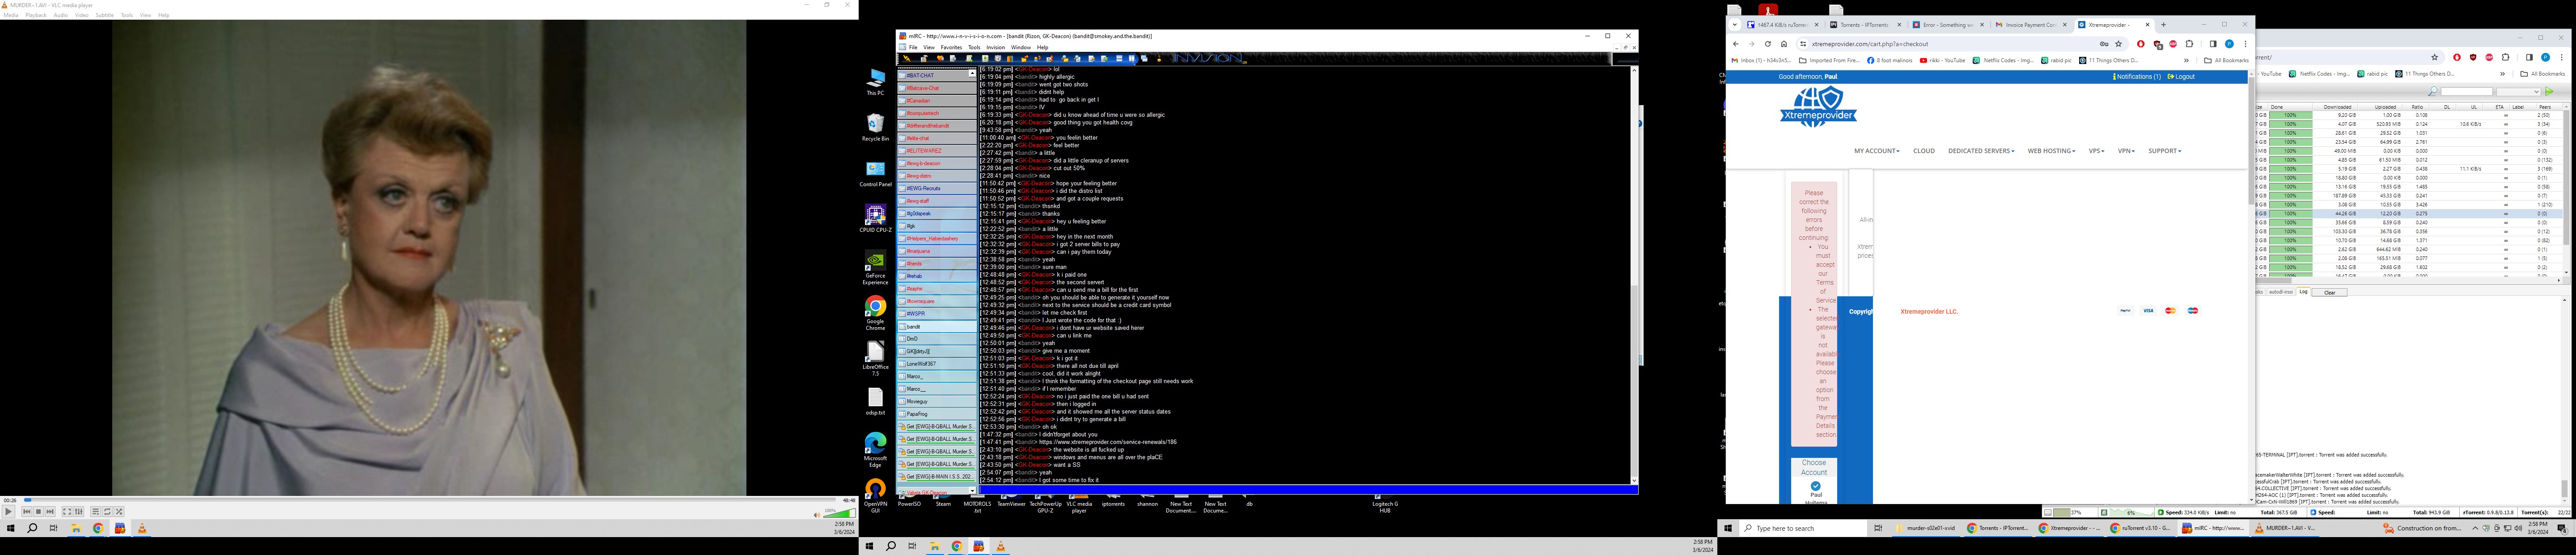Open the VLC Subtitle menu
Image resolution: width=2576 pixels, height=555 pixels.
(104, 15)
